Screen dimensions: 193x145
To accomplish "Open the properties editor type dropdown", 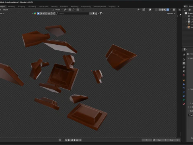I will coord(185,50).
